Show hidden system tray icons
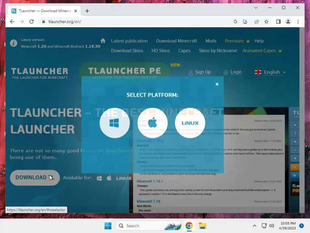The image size is (310, 233). [x=255, y=226]
